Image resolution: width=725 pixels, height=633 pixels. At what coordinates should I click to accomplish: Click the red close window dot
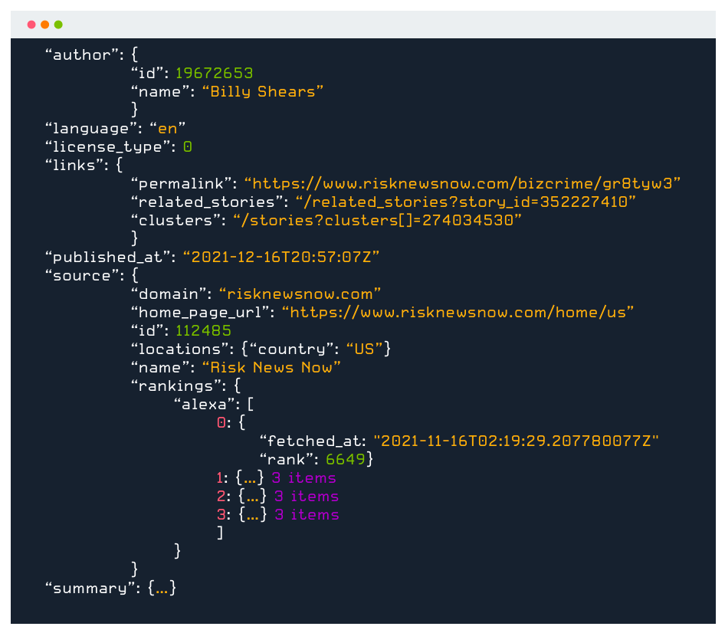click(31, 25)
